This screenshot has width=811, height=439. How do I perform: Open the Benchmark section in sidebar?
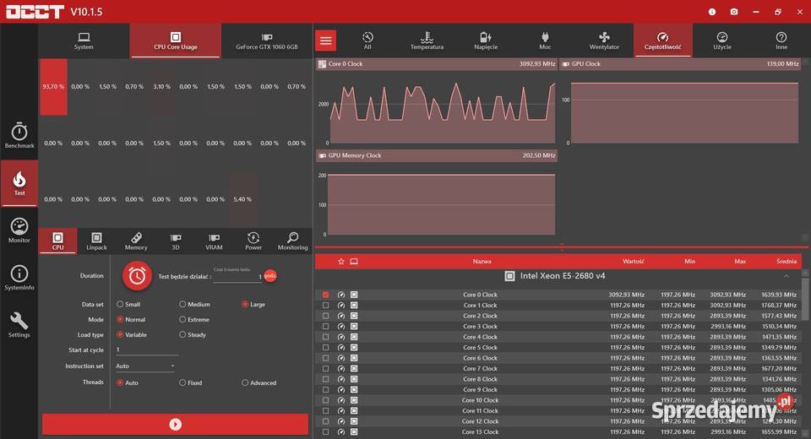point(19,136)
